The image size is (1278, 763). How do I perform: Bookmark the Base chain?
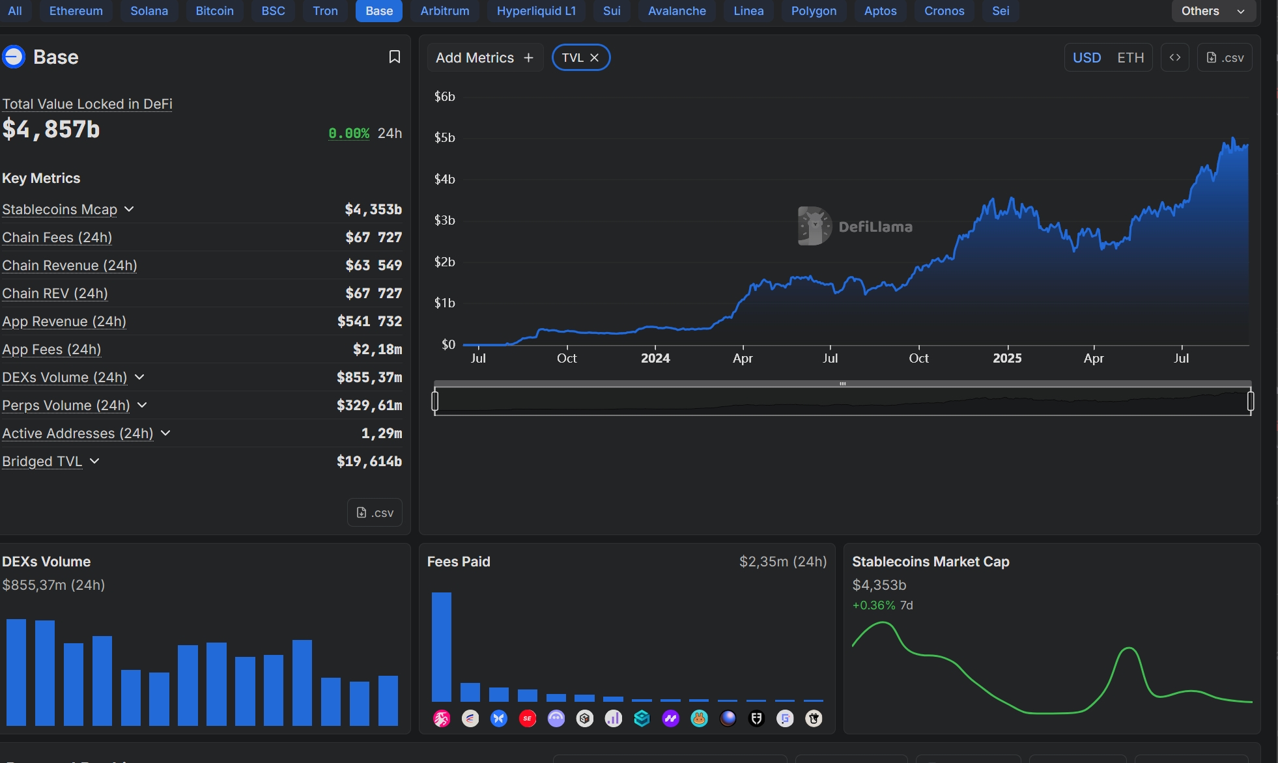[394, 57]
